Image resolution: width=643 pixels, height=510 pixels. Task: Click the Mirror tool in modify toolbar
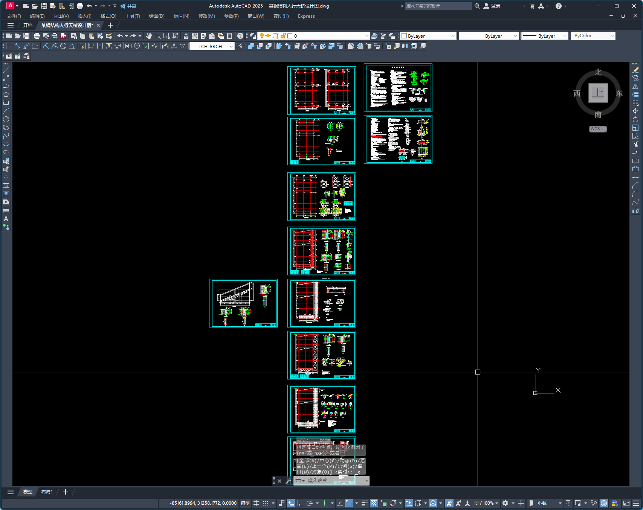point(635,86)
